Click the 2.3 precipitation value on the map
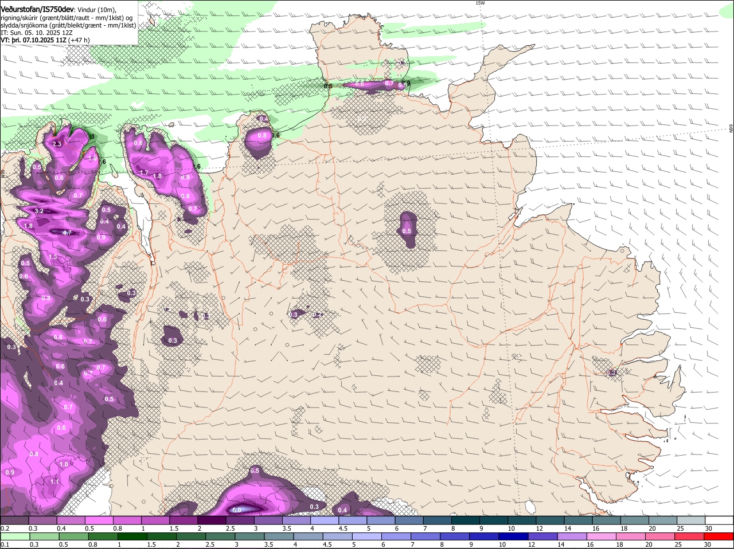 [57, 144]
